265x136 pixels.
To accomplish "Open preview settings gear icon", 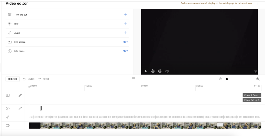I will [255, 71].
